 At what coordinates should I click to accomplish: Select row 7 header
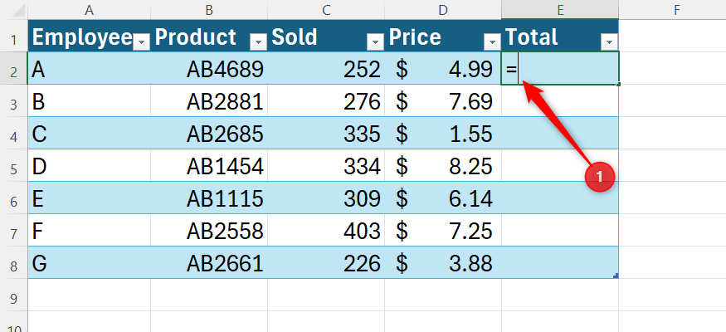(x=14, y=230)
